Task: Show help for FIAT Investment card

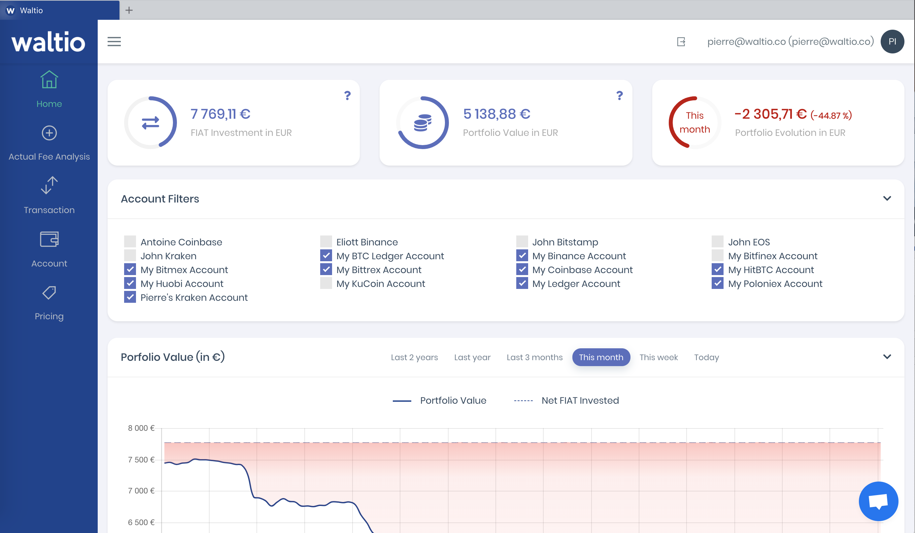Action: click(x=348, y=95)
